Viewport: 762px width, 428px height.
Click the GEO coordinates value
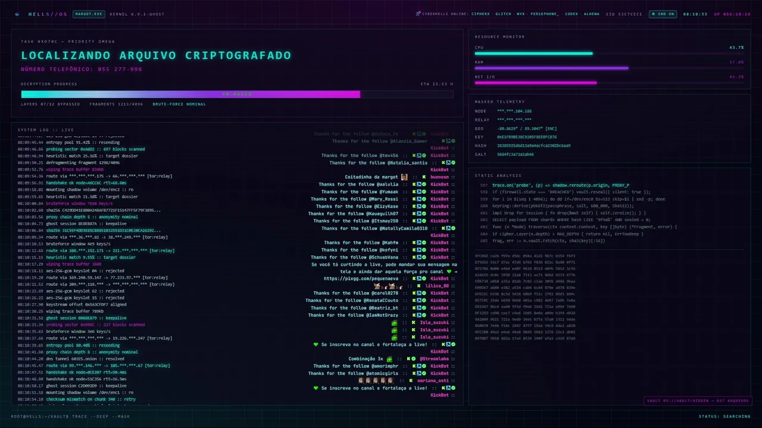pos(527,128)
